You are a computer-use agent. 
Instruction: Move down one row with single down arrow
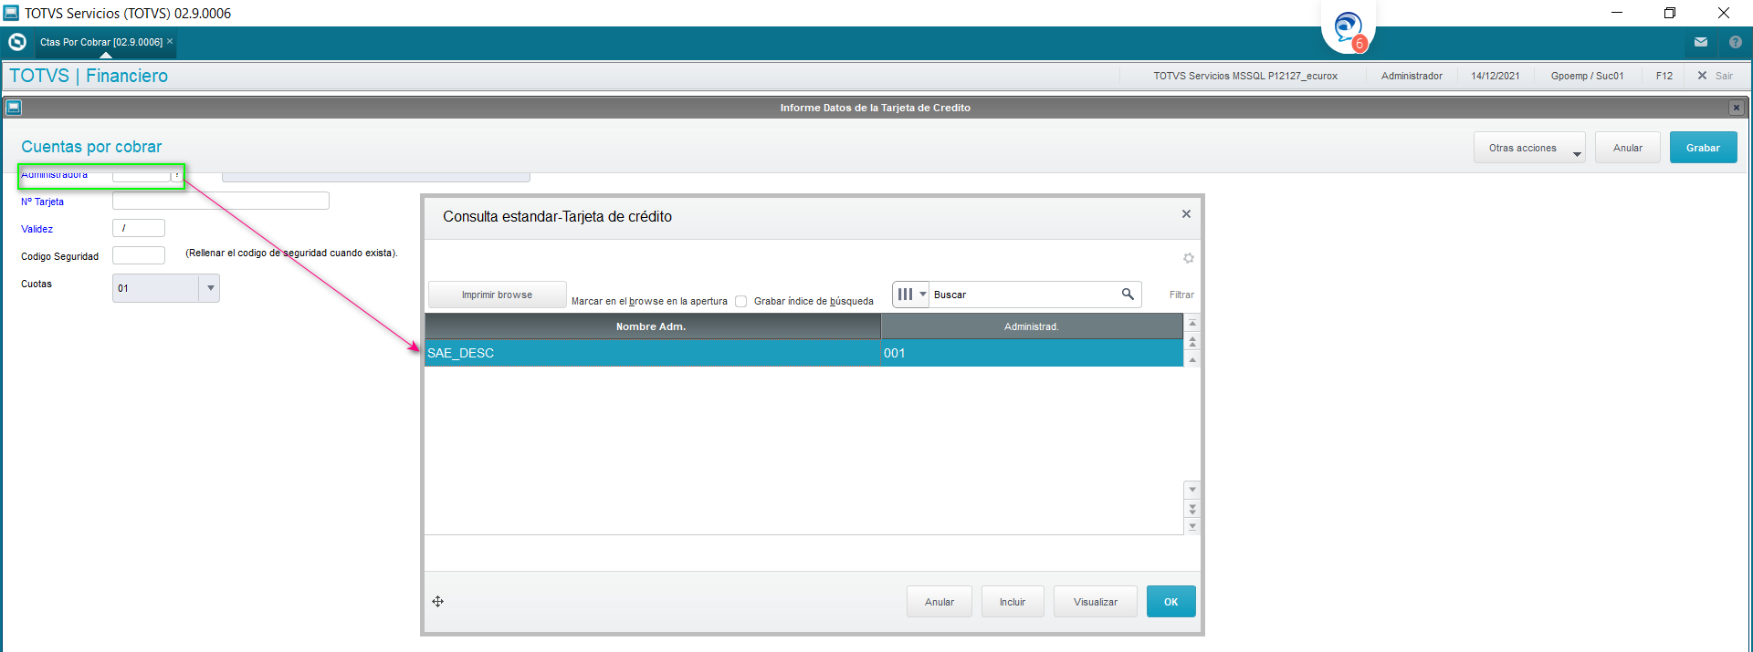1192,491
